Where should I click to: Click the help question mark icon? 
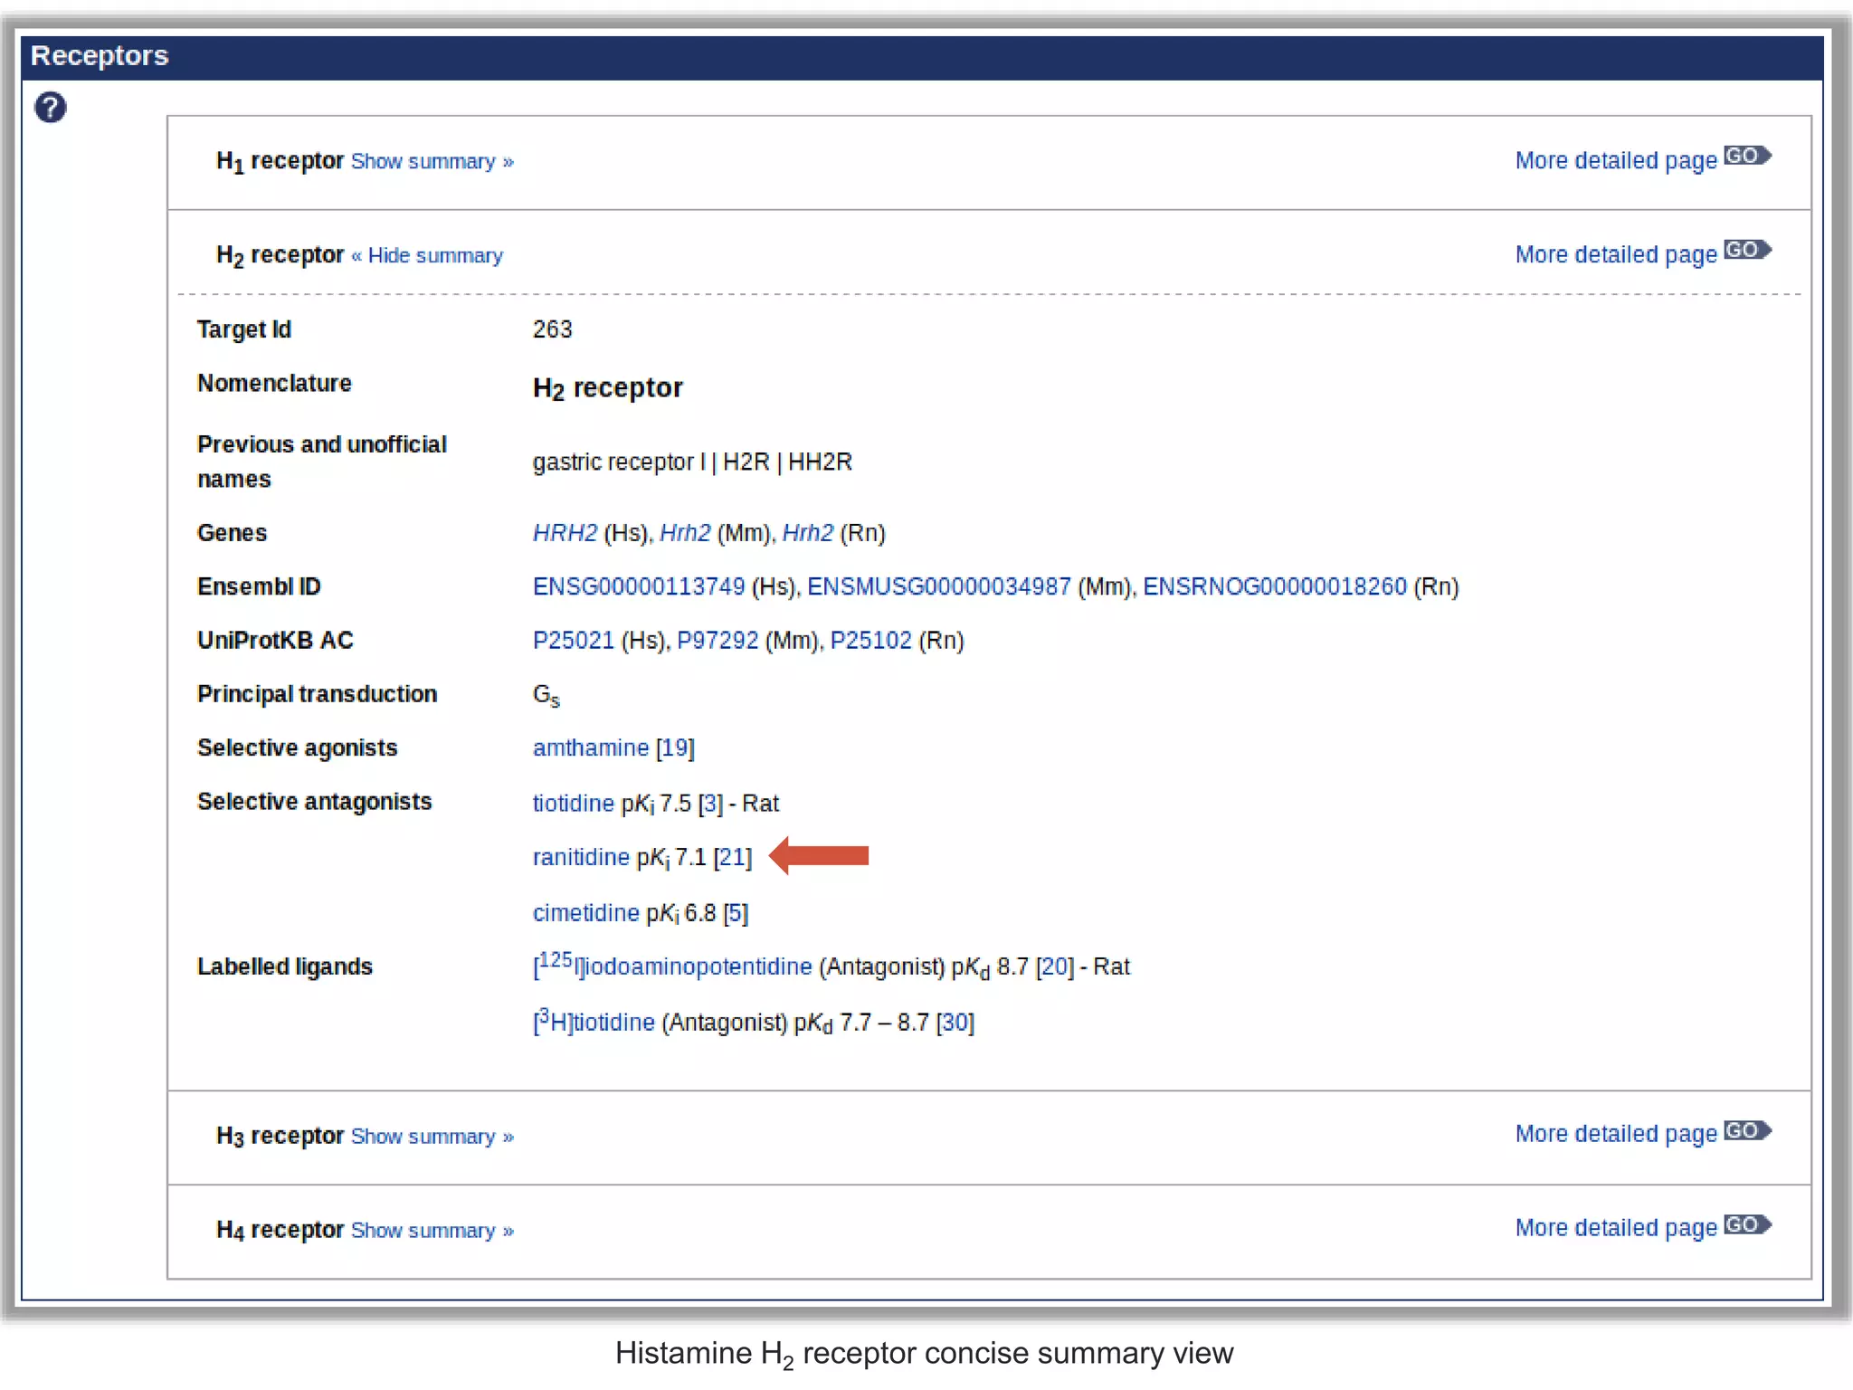(51, 108)
